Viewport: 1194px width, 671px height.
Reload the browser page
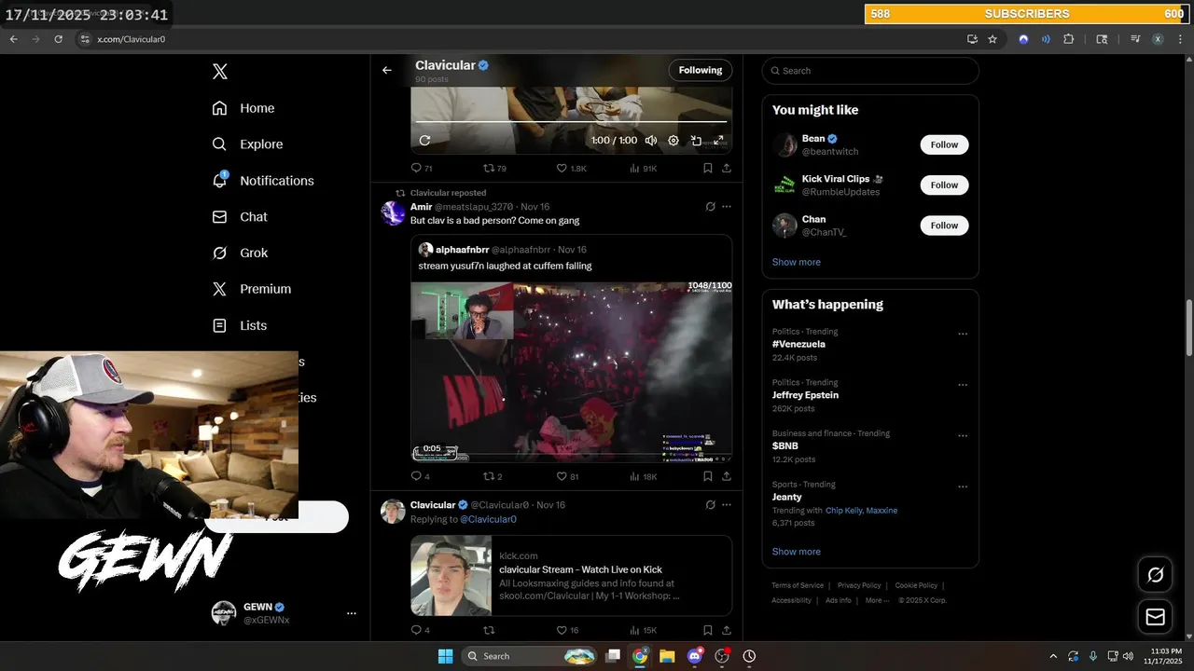(x=58, y=39)
